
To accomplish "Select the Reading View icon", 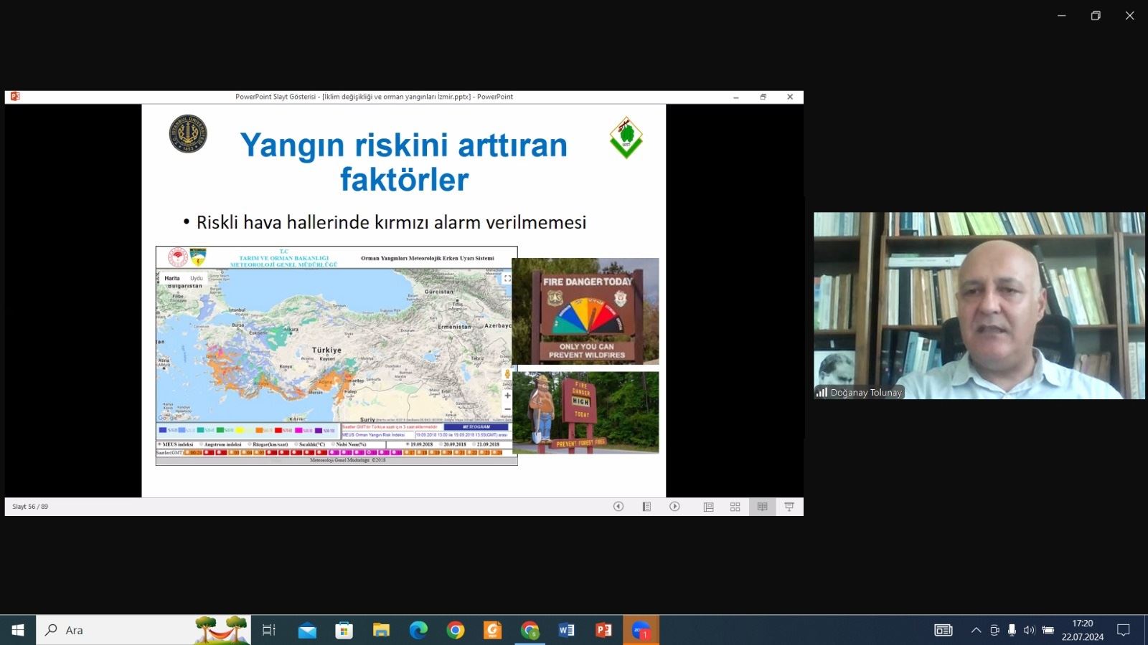I will tap(762, 507).
